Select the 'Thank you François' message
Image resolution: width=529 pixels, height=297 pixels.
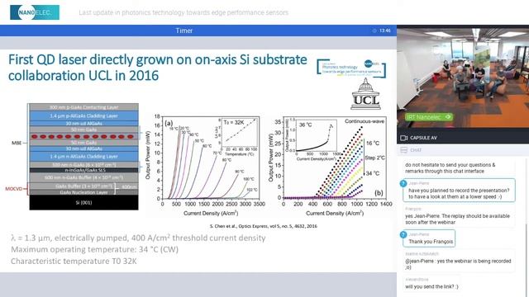coord(429,238)
